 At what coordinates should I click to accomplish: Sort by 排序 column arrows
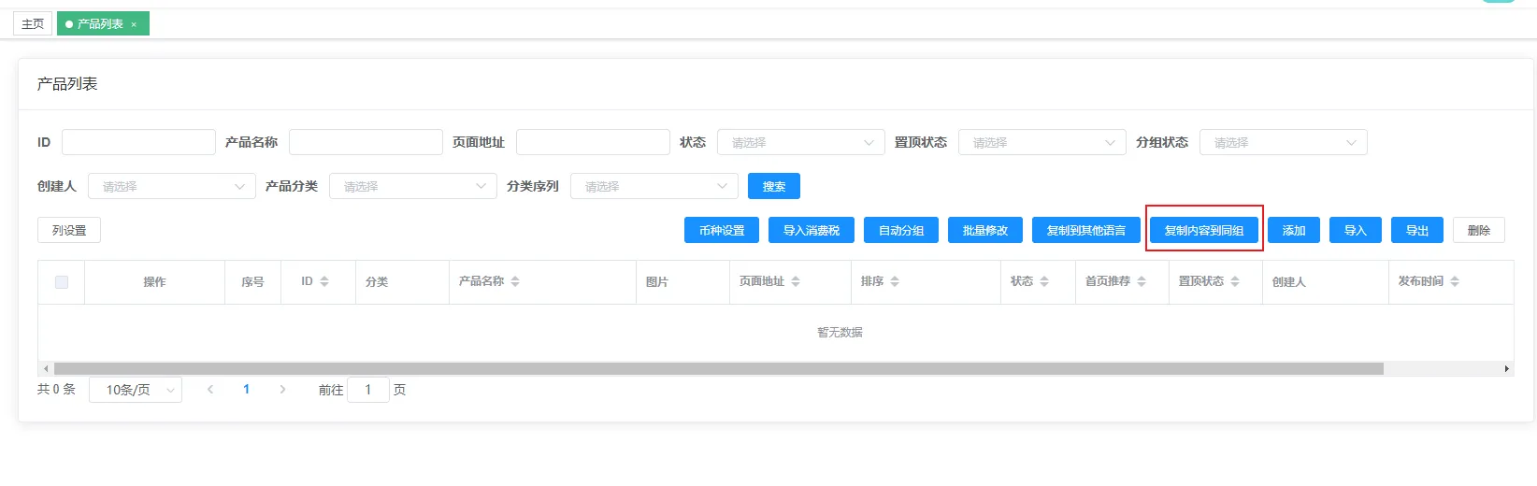click(895, 281)
